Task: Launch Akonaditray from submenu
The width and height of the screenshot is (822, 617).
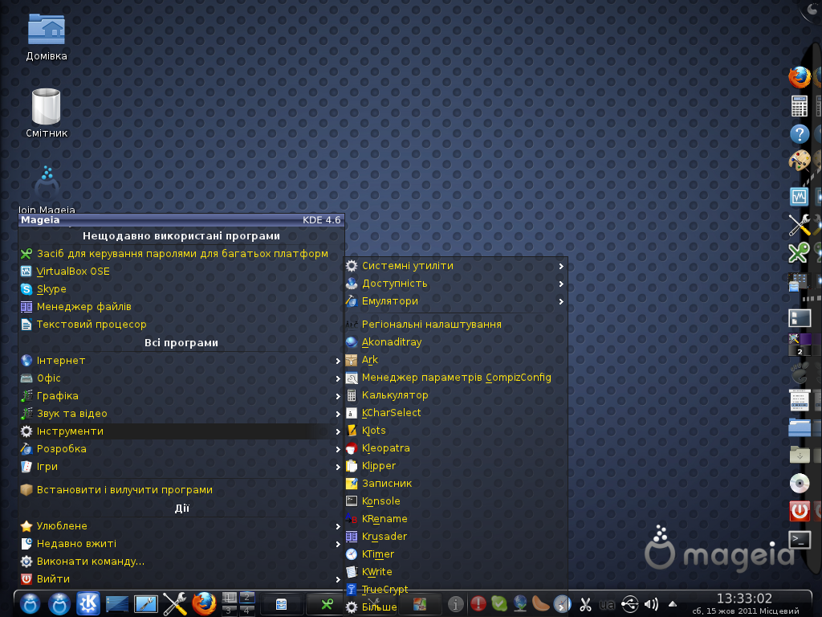Action: (x=456, y=342)
